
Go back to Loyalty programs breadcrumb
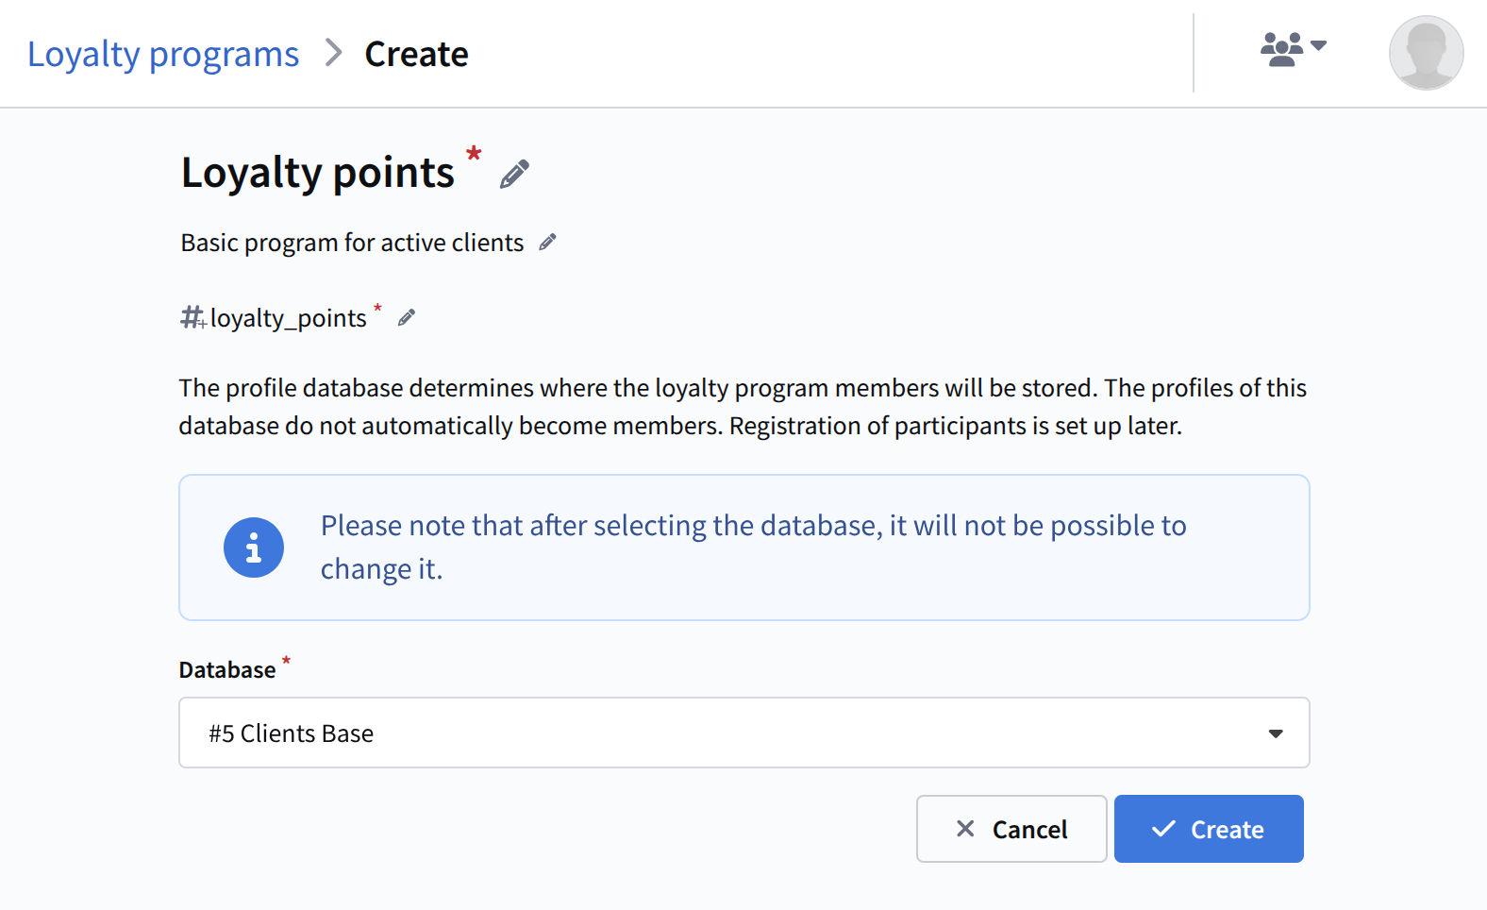pyautogui.click(x=163, y=54)
